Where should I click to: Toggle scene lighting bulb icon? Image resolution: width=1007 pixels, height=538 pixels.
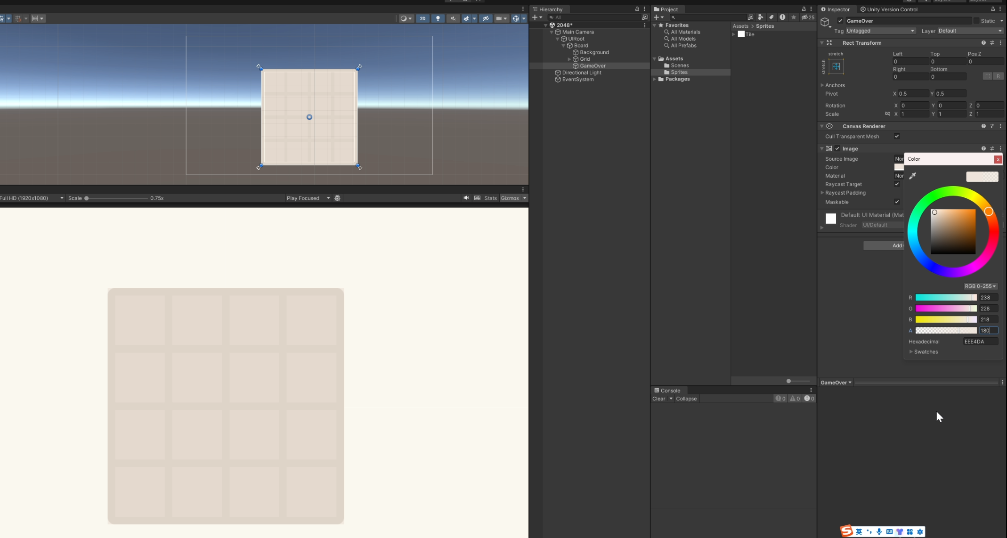(438, 18)
